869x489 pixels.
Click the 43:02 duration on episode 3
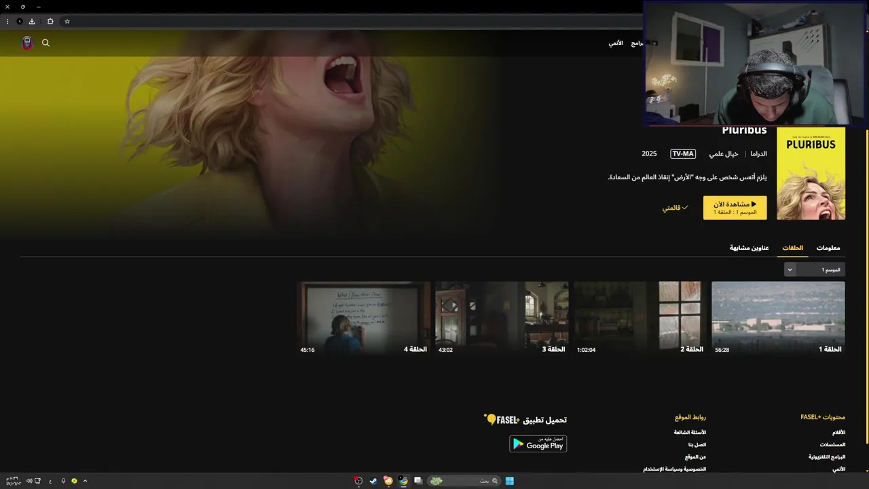click(445, 350)
